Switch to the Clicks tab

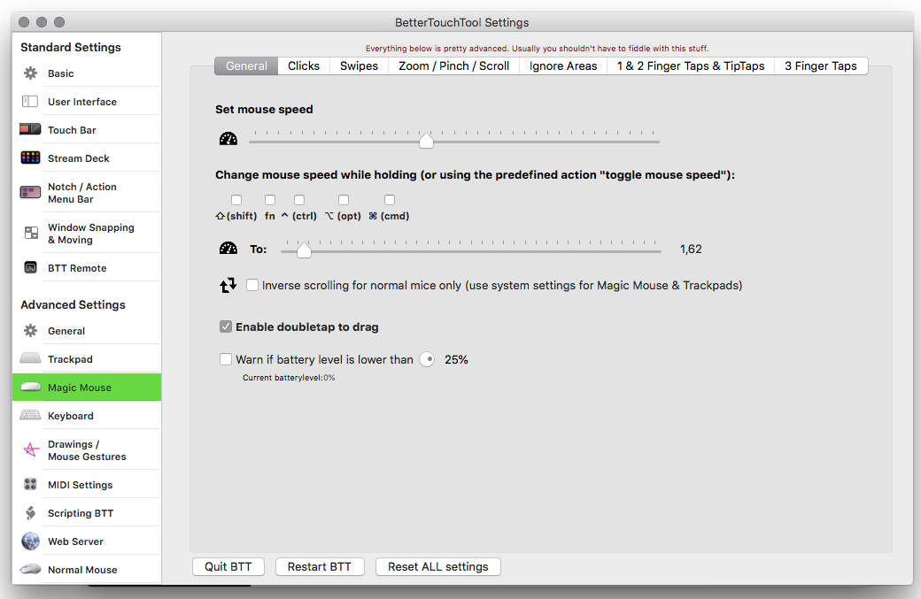point(304,65)
